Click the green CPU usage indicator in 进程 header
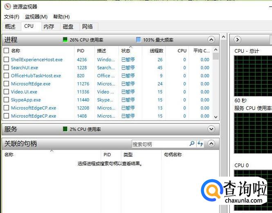 pos(65,40)
